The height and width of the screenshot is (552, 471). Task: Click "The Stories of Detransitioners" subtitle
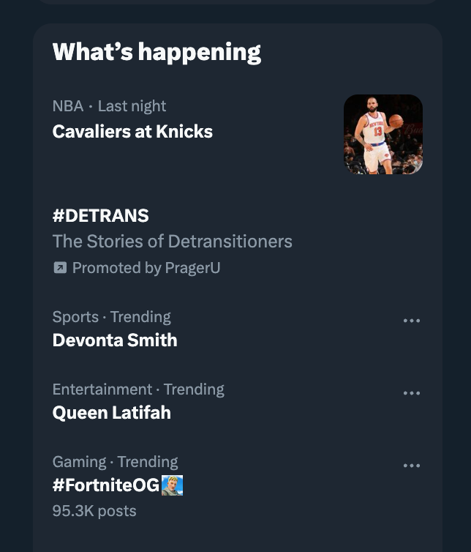(x=172, y=242)
